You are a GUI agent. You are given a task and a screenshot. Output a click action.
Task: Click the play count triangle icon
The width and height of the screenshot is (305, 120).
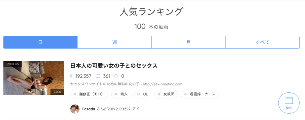71,76
